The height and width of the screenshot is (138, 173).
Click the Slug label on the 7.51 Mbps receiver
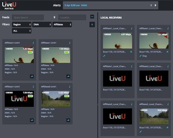click(145, 56)
